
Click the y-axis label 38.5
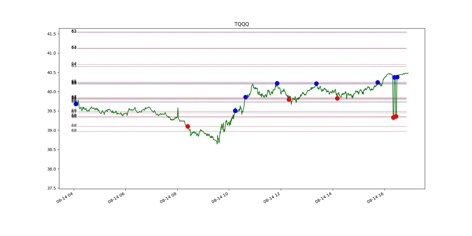51,150
